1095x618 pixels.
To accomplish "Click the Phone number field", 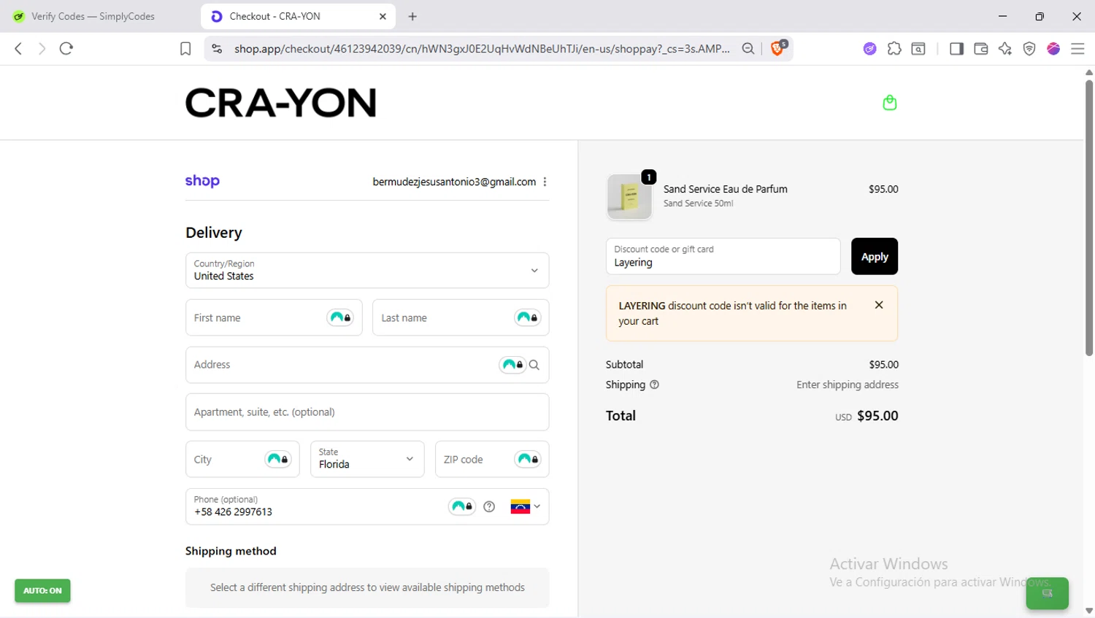I will 367,506.
